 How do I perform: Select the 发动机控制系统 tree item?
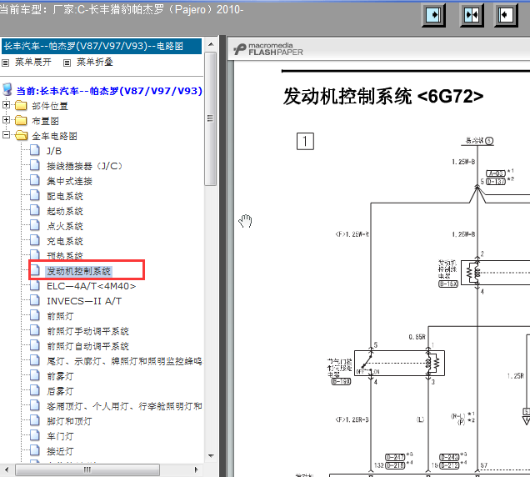click(79, 271)
